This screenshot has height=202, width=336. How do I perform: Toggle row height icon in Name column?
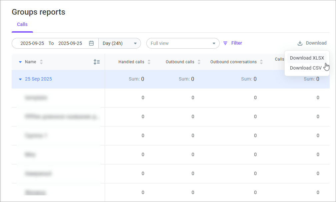coord(97,62)
